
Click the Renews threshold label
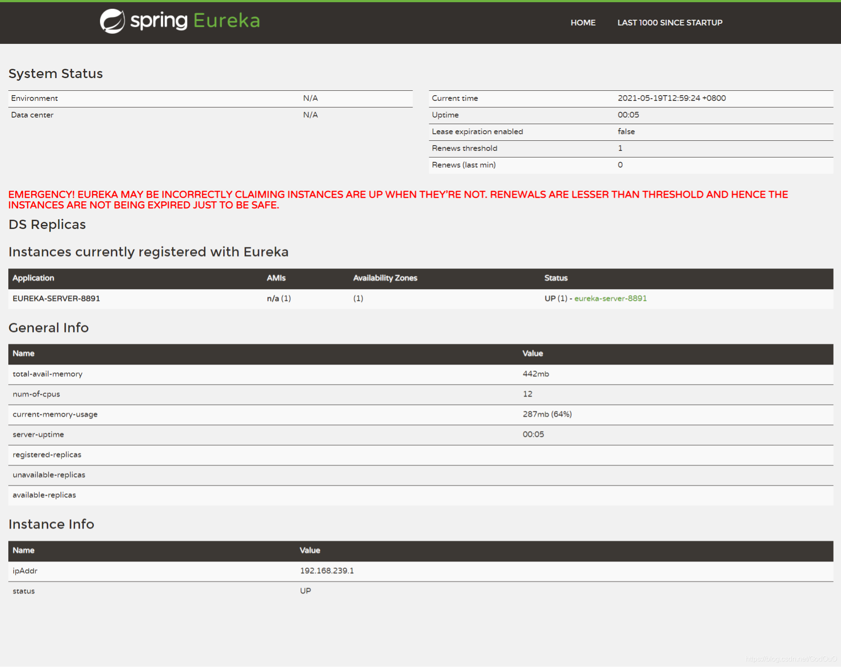coord(464,148)
